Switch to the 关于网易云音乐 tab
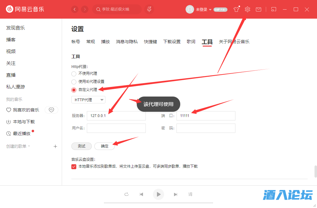This screenshot has width=317, height=208. tap(234, 42)
